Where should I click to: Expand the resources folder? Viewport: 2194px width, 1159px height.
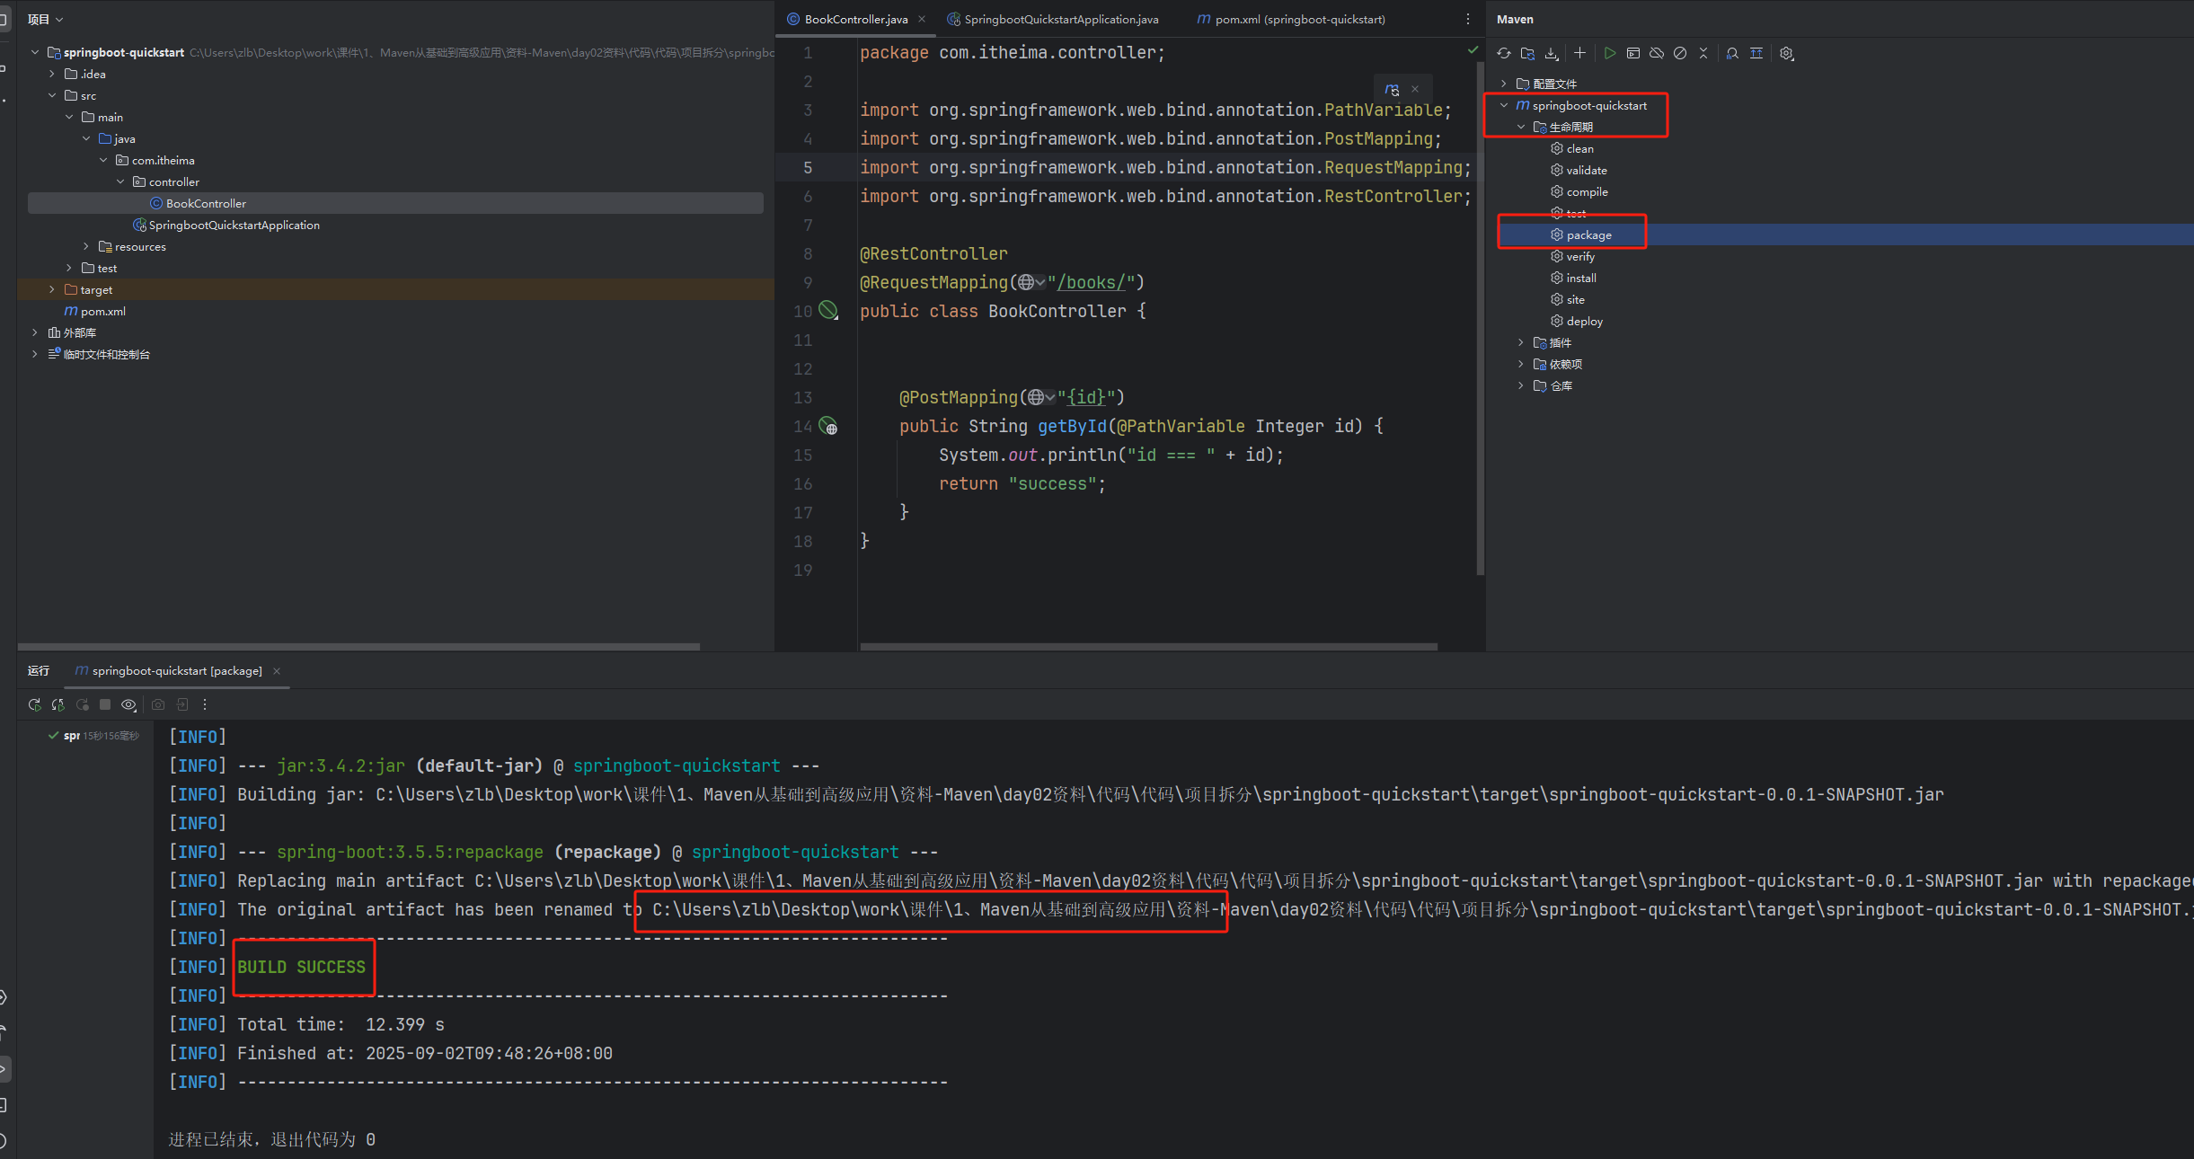click(x=86, y=246)
